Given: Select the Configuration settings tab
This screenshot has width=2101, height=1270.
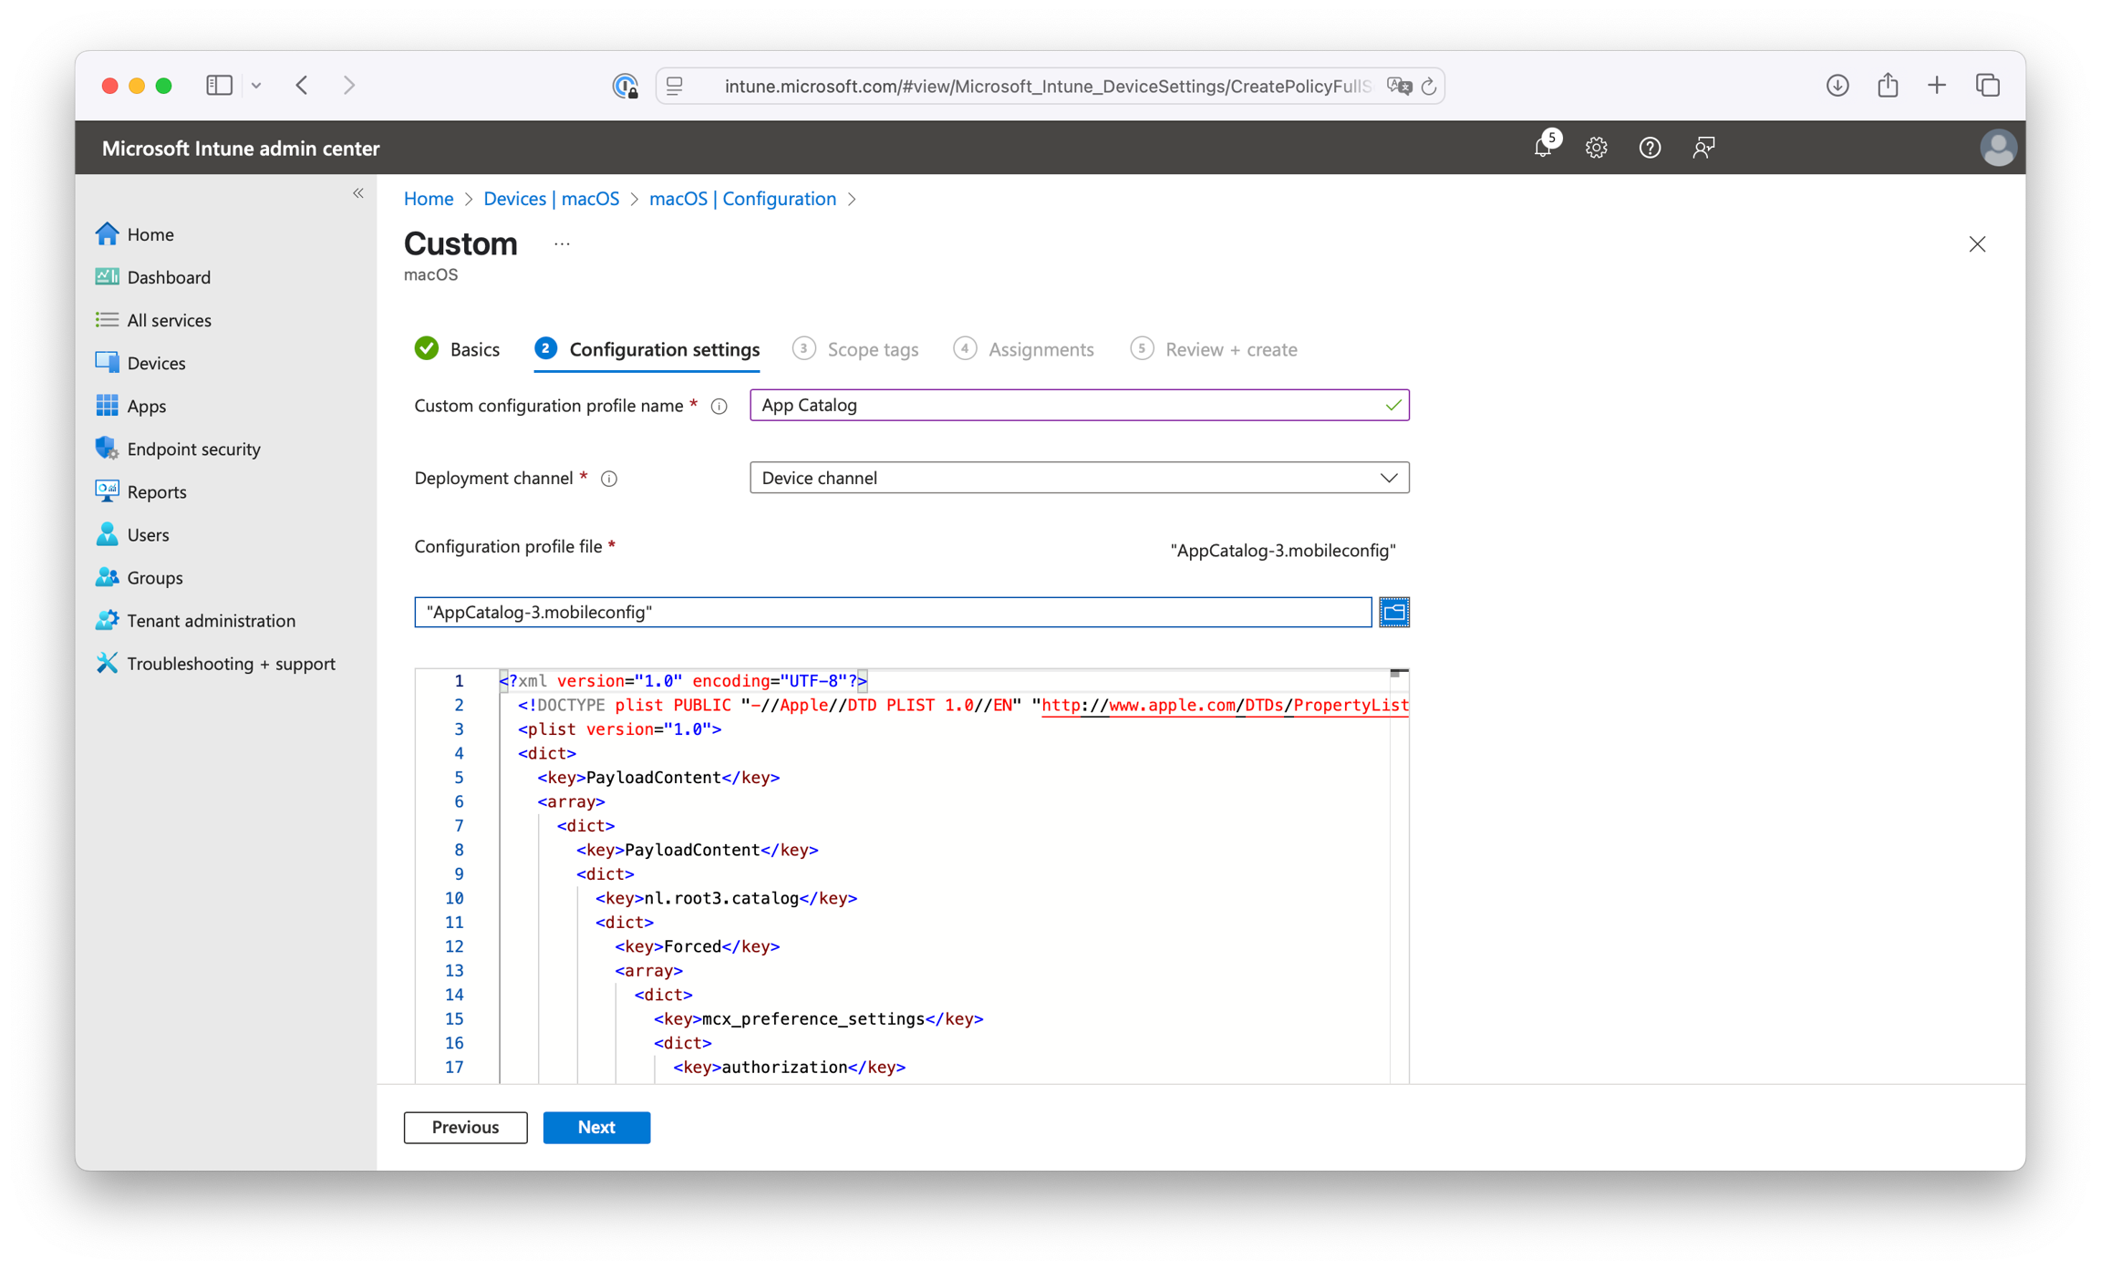Looking at the screenshot, I should [647, 349].
